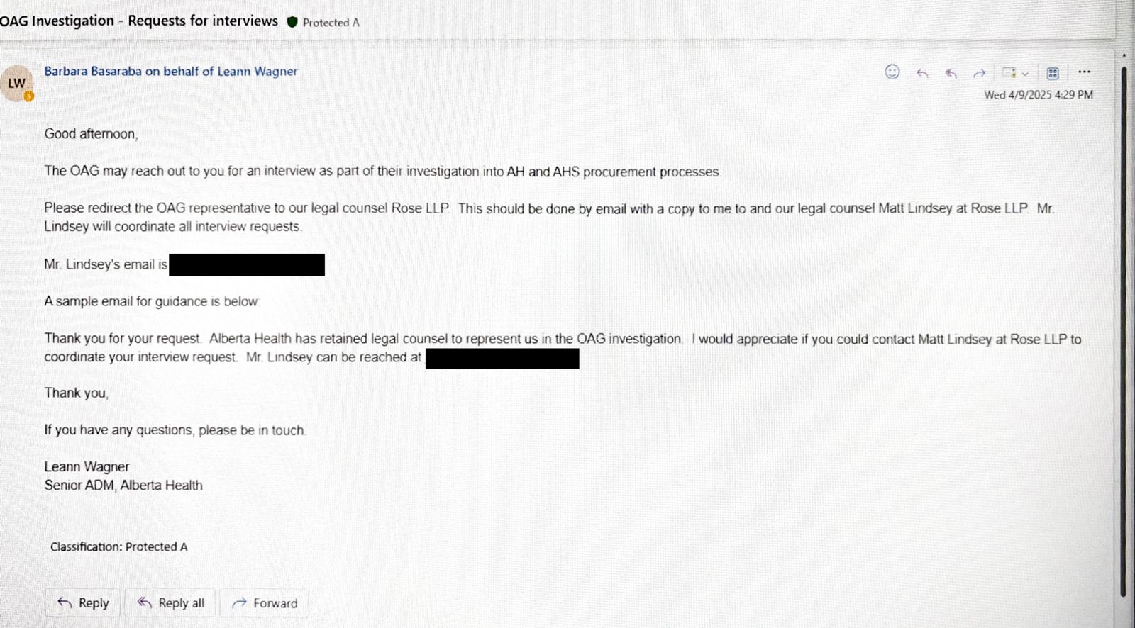This screenshot has width=1135, height=628.
Task: Click the Reply button below the message
Action: pyautogui.click(x=84, y=603)
